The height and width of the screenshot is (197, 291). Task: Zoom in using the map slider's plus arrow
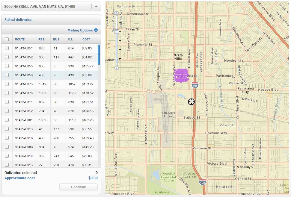tap(117, 13)
